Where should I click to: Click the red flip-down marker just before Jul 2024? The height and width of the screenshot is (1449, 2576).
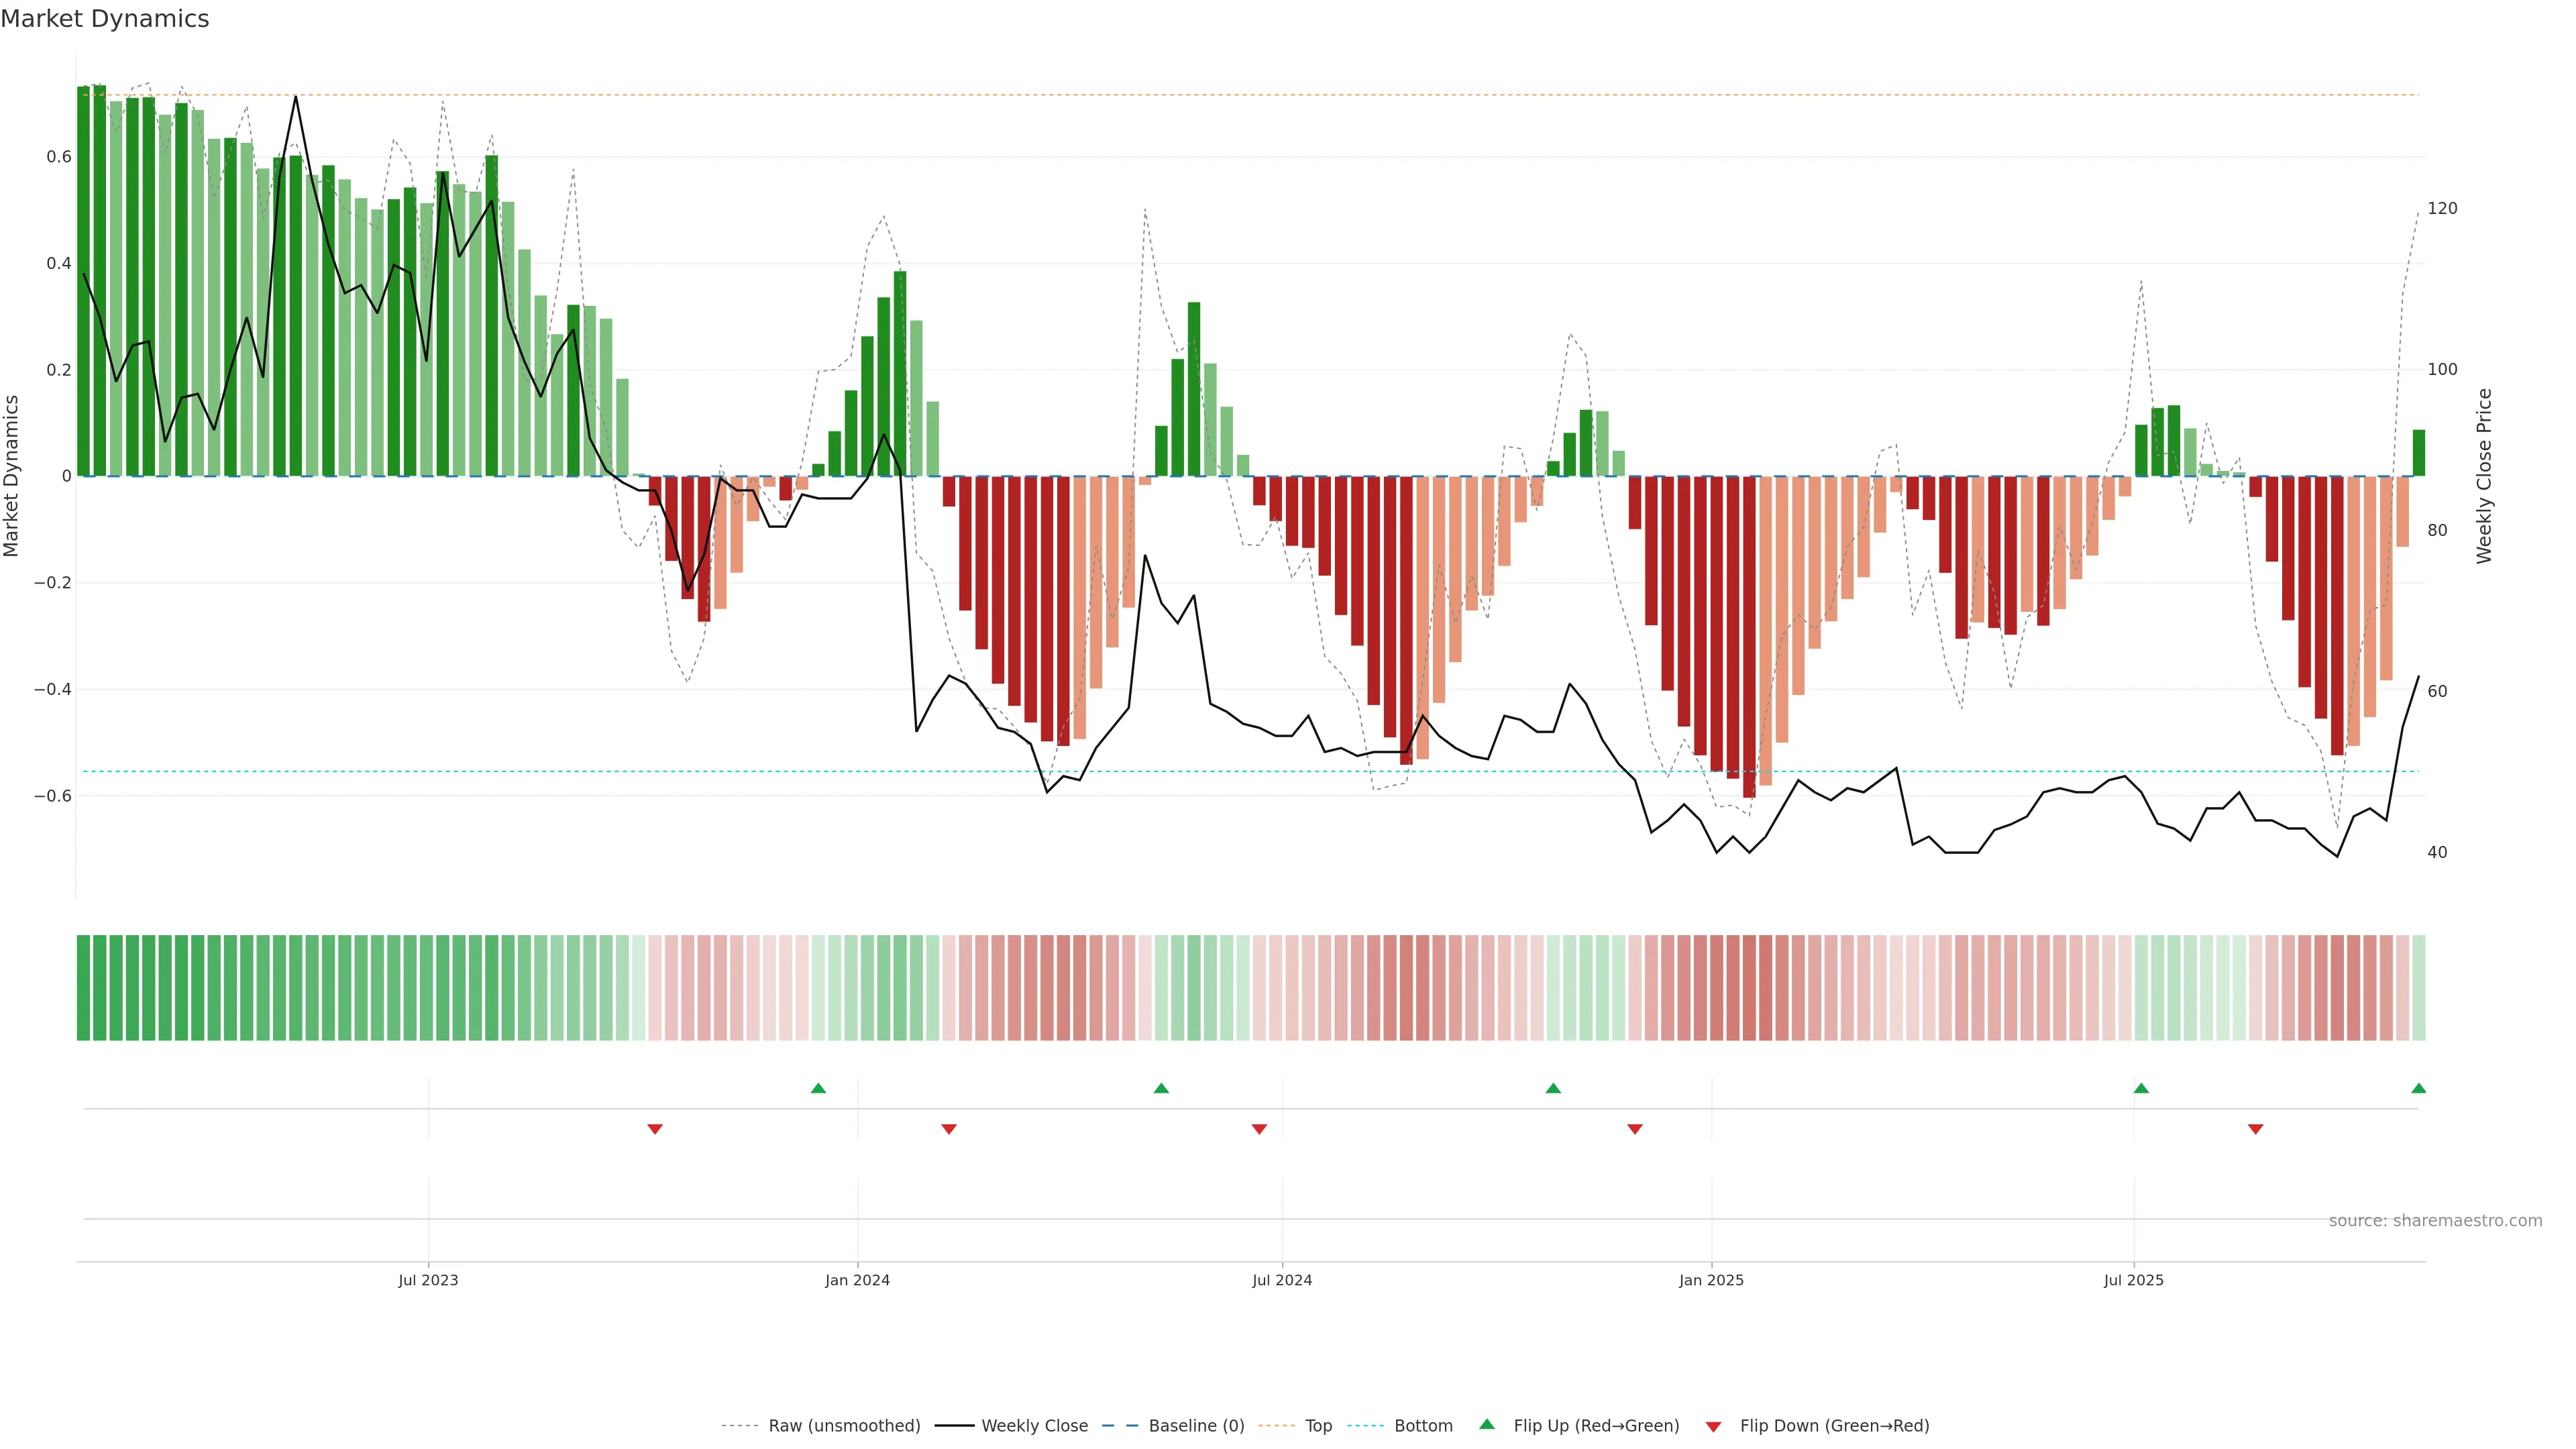1259,1129
